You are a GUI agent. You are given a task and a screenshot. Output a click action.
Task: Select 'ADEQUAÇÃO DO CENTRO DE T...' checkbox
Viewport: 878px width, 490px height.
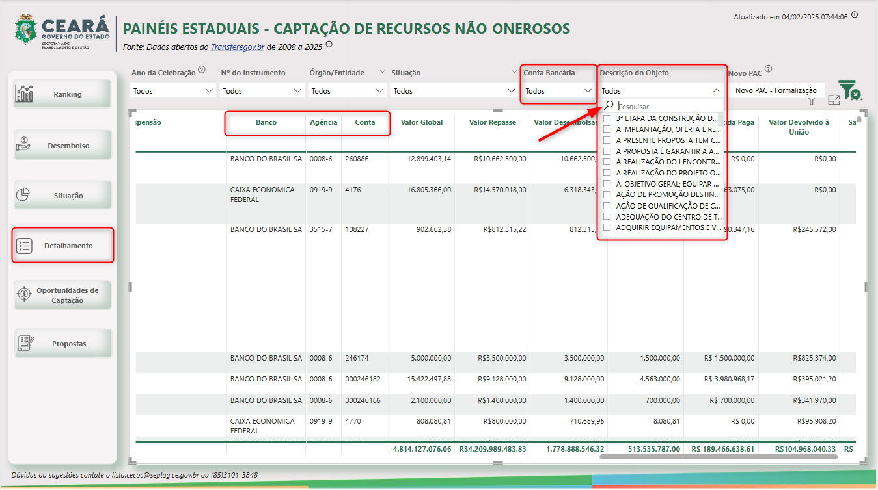click(x=607, y=216)
